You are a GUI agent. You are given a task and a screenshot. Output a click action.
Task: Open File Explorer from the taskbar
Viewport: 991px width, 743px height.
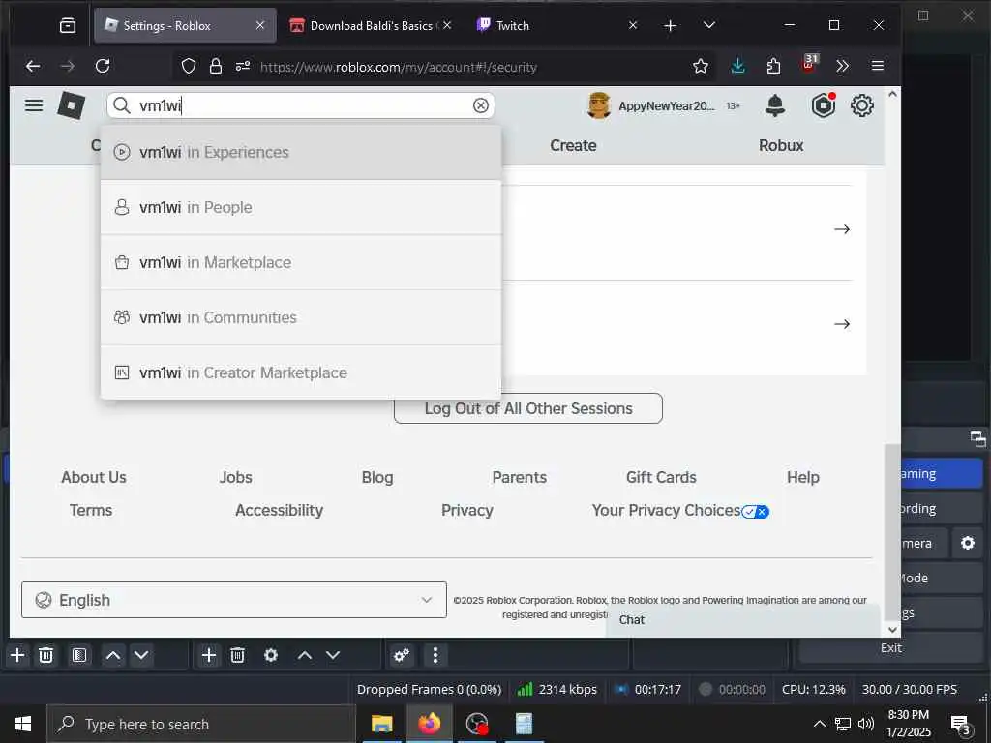click(x=381, y=724)
